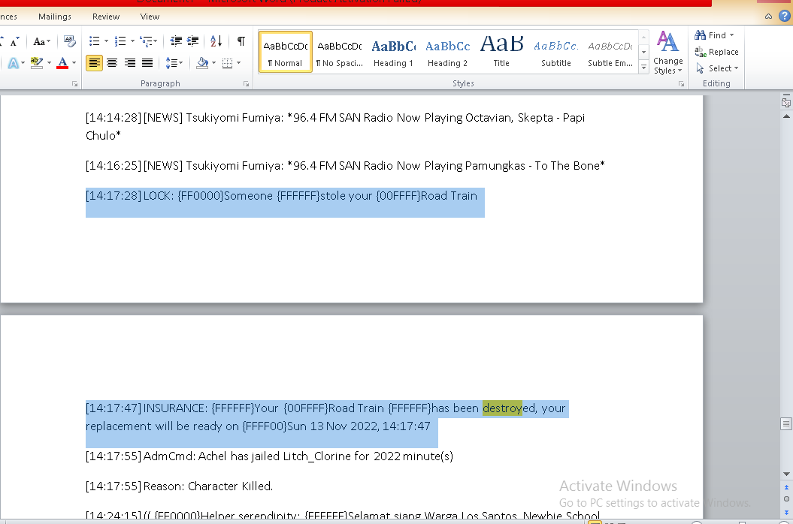Toggle center alignment
This screenshot has height=524, width=793.
coord(112,63)
